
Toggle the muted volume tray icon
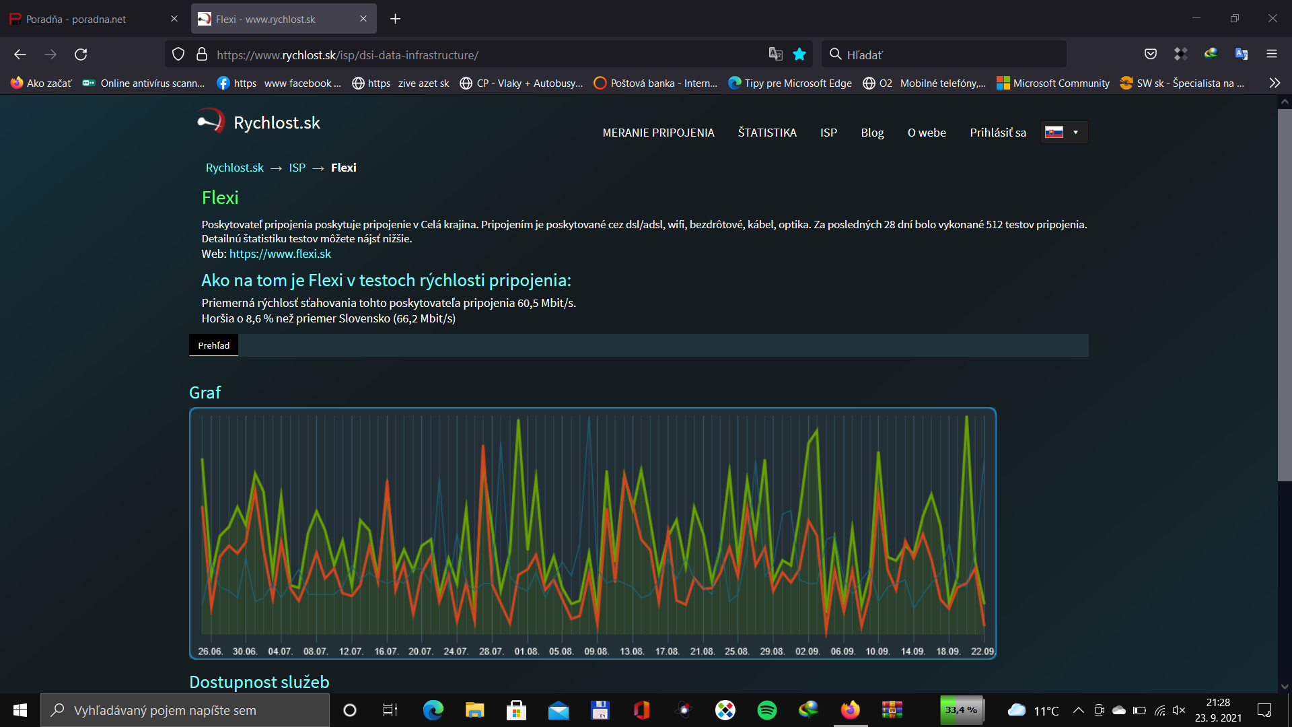(x=1178, y=710)
